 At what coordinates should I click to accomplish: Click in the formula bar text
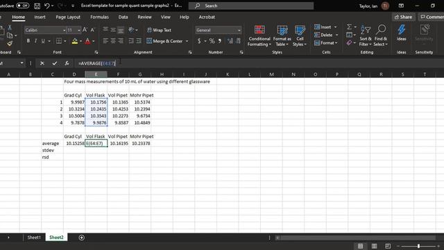[97, 63]
